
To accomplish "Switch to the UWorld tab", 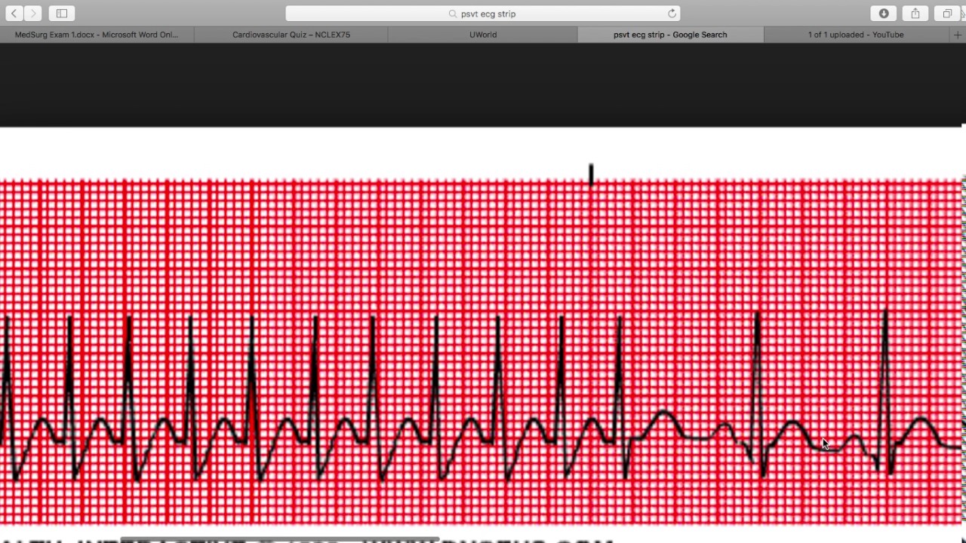I will click(483, 35).
